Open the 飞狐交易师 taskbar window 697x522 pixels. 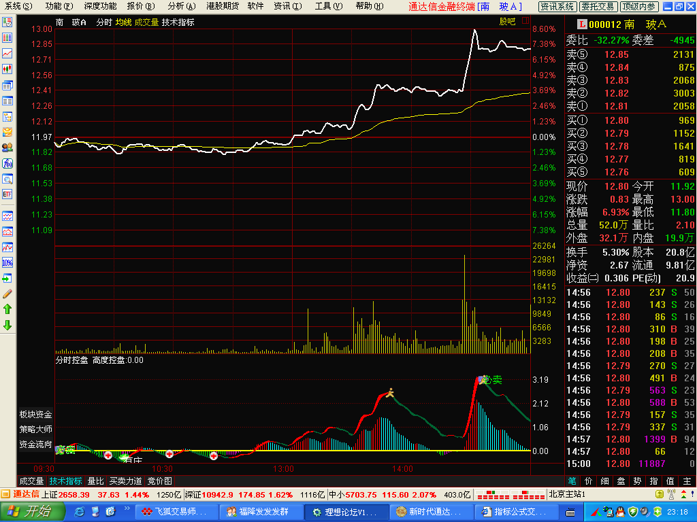point(176,512)
